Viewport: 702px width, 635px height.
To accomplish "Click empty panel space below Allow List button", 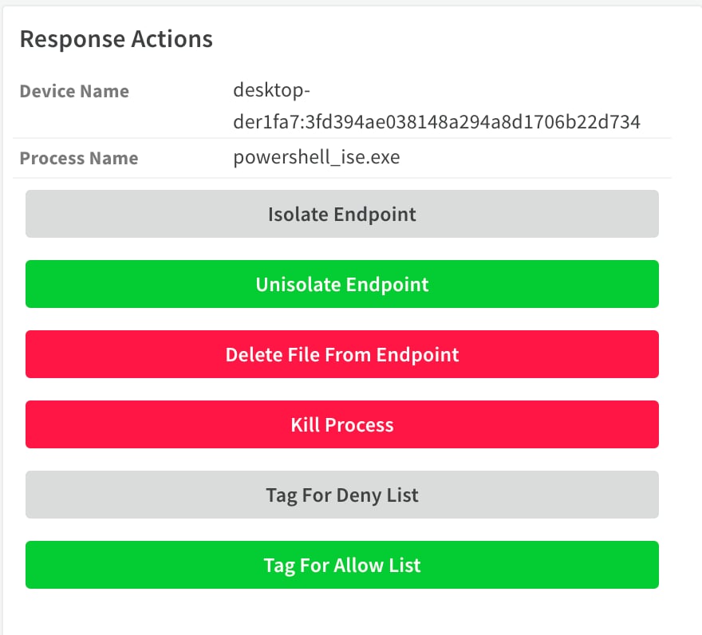I will (x=342, y=612).
